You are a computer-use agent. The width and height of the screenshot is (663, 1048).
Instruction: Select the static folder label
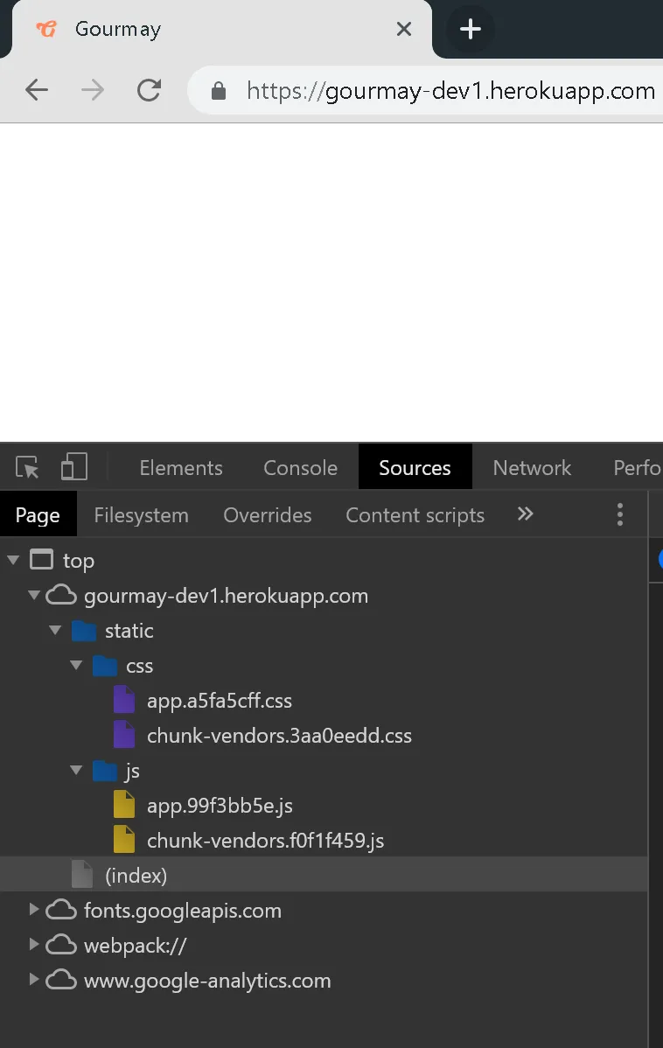click(x=129, y=630)
